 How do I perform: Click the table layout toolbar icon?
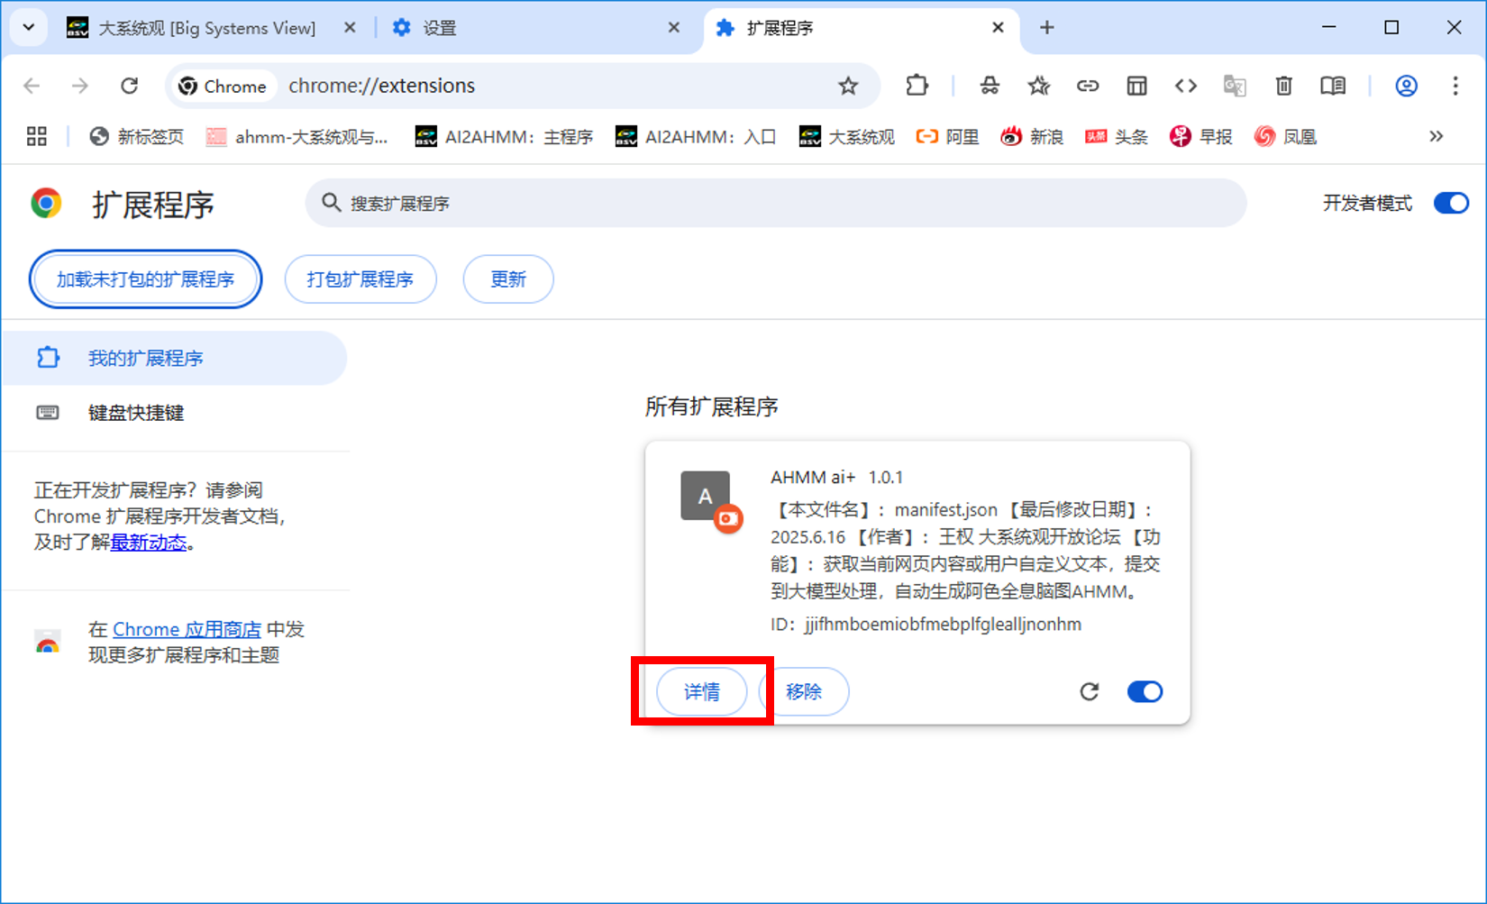click(1137, 86)
